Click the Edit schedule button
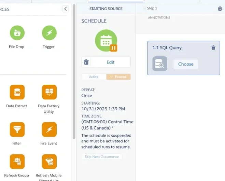 coord(111,62)
